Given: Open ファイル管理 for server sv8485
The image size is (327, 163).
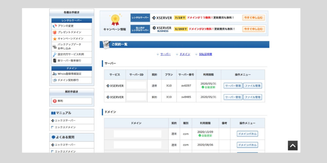Looking at the screenshot, I should pyautogui.click(x=252, y=97).
